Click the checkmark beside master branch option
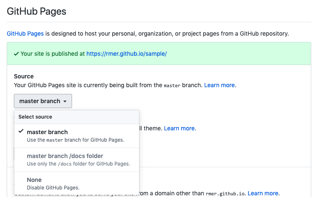The width and height of the screenshot is (328, 197). tap(21, 131)
